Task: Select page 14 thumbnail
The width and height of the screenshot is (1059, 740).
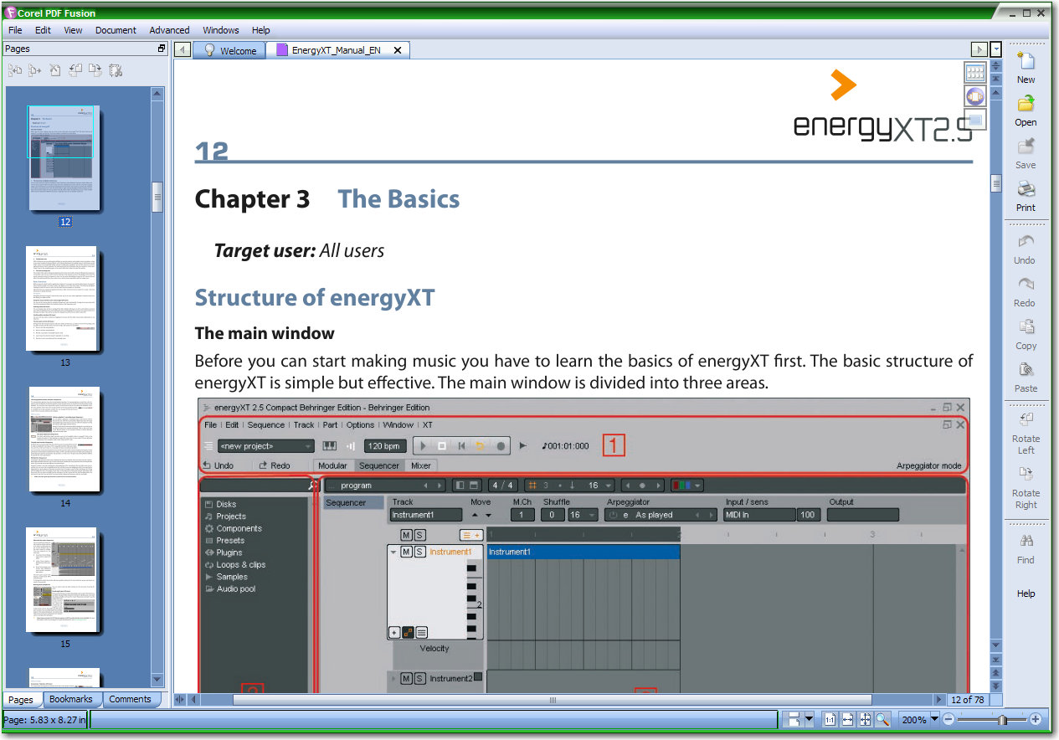Action: (x=64, y=439)
